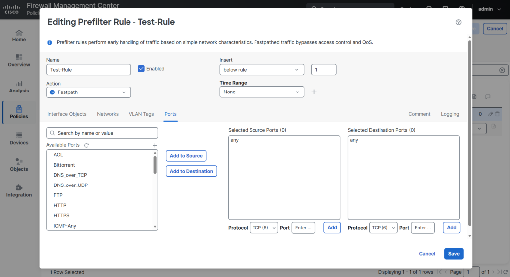Image resolution: width=510 pixels, height=277 pixels.
Task: Open Integration in the left sidebar
Action: 19,191
